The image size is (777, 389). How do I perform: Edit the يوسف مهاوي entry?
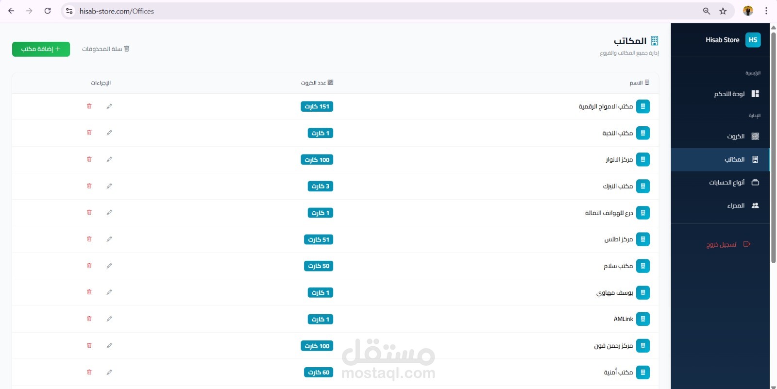[x=109, y=292]
